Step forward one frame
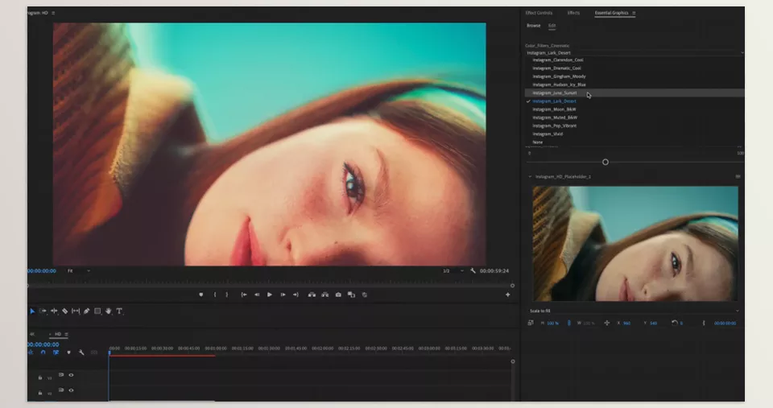773x408 pixels. click(283, 295)
